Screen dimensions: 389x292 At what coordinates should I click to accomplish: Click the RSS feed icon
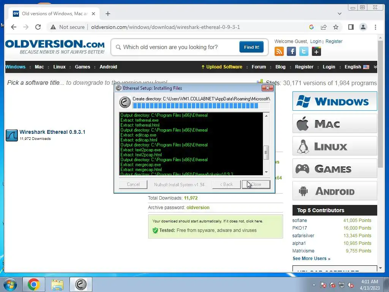[x=279, y=51]
